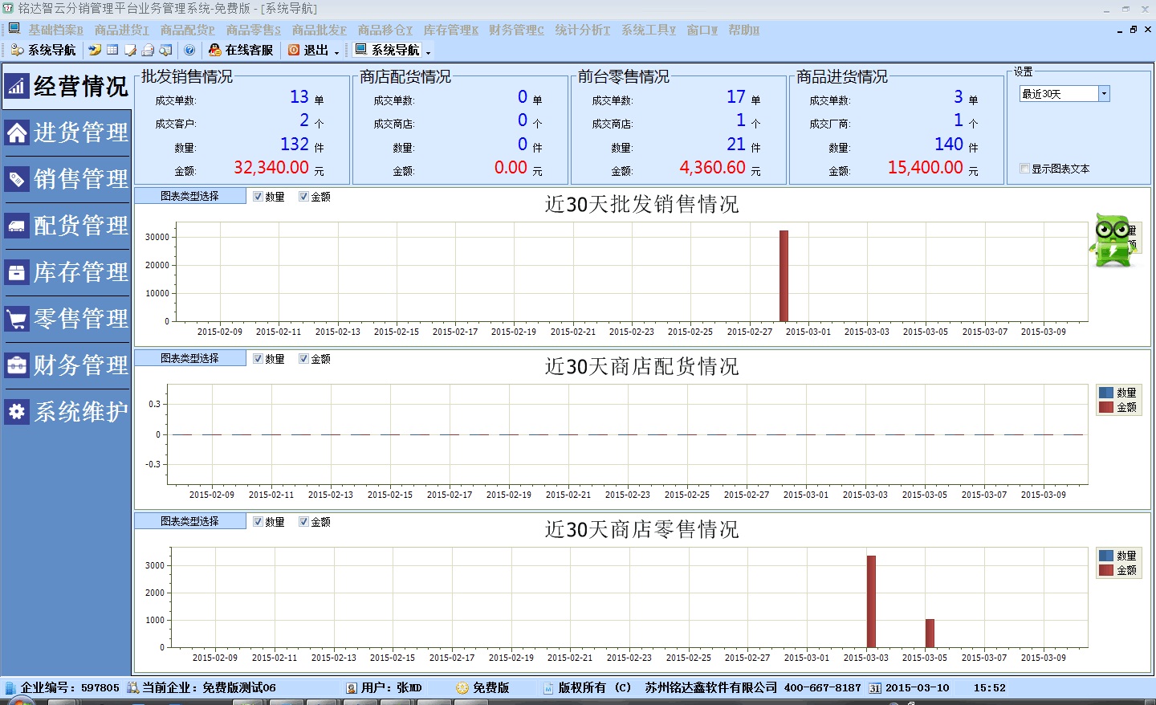Viewport: 1156px width, 705px height.
Task: Open the 财务管理 module
Action: 76,365
